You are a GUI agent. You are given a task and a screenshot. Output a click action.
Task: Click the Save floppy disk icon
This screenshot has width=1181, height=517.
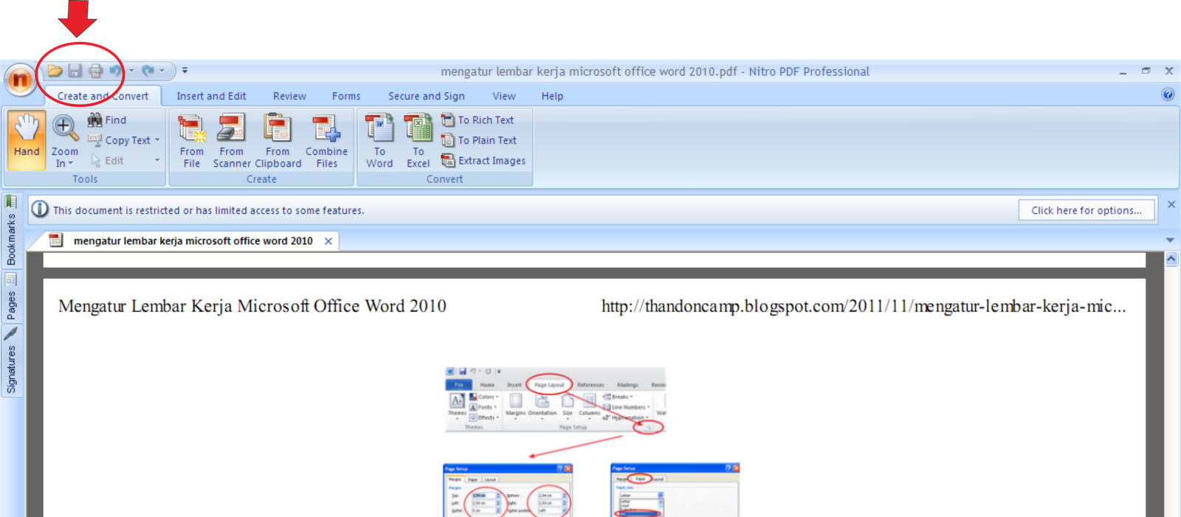75,71
